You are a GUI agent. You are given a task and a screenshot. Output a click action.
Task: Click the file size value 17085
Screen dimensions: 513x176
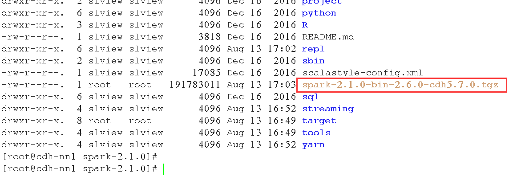[206, 73]
